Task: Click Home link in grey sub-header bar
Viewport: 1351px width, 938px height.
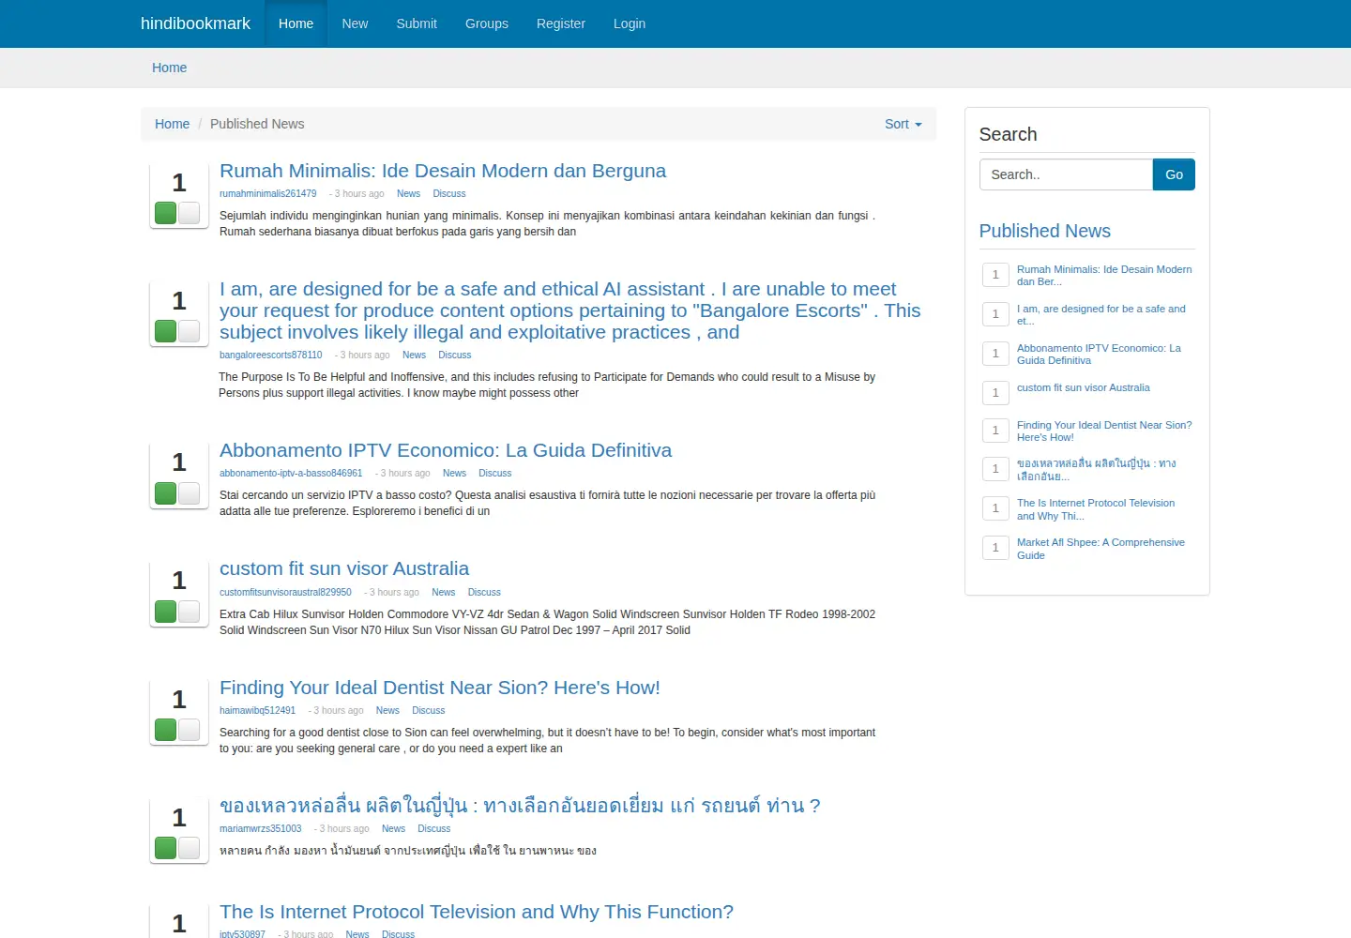Action: coord(170,68)
